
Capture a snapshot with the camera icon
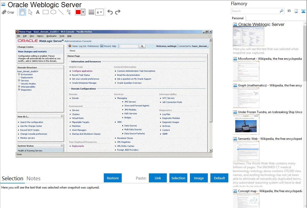pos(289,11)
